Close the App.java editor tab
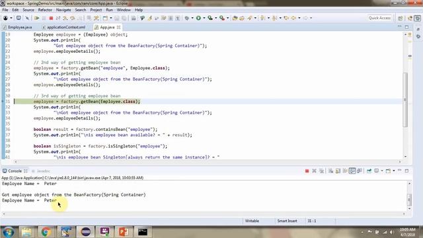The height and width of the screenshot is (238, 423). (x=118, y=27)
